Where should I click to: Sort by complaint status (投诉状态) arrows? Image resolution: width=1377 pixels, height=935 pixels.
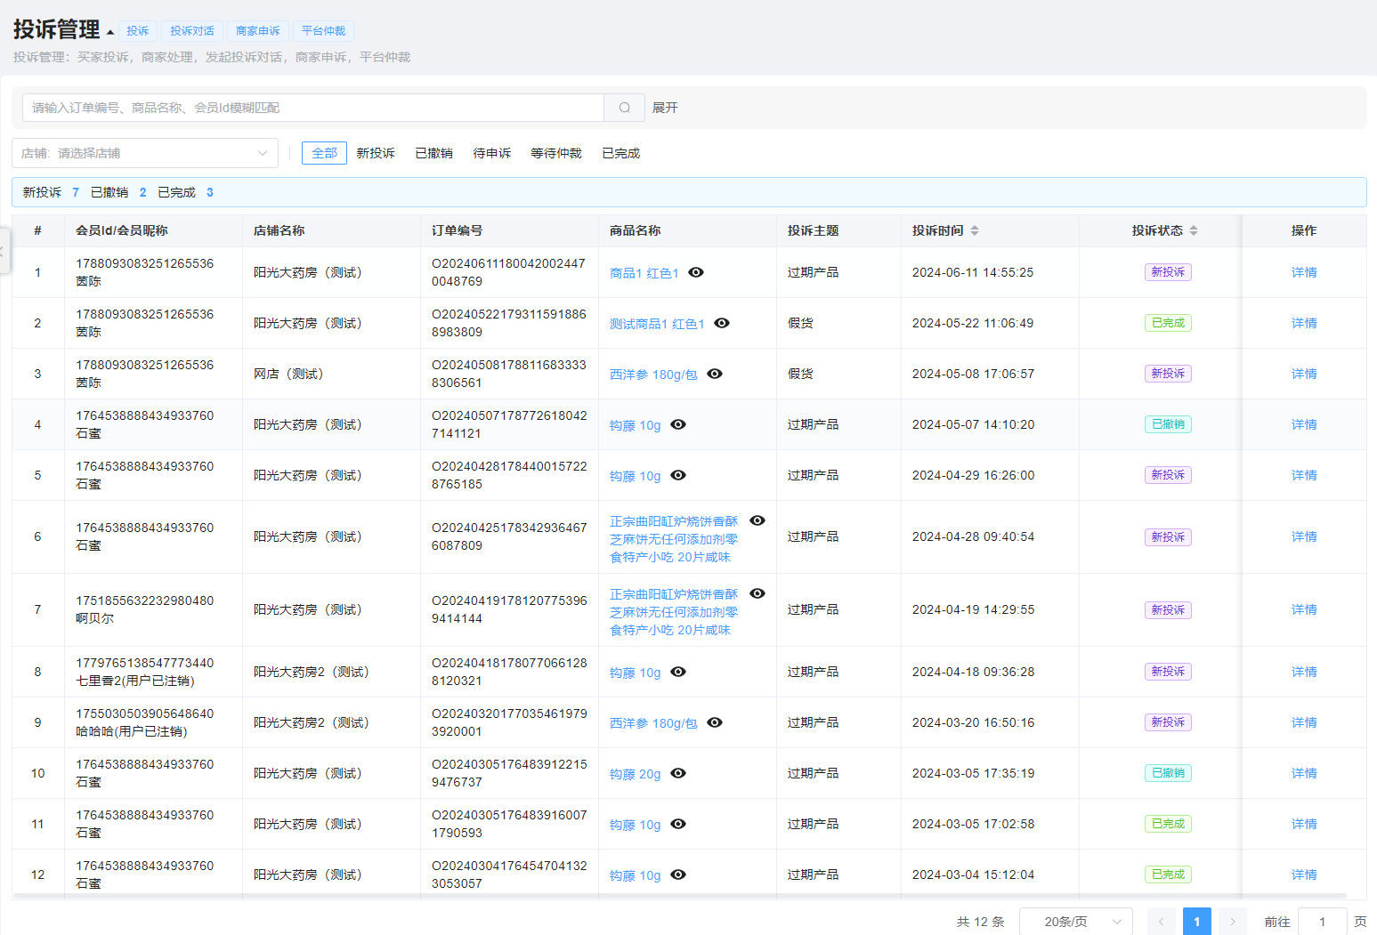1194,230
